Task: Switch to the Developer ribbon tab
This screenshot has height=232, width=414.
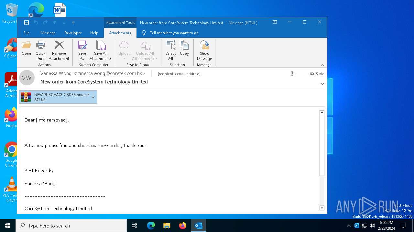Action: click(73, 33)
